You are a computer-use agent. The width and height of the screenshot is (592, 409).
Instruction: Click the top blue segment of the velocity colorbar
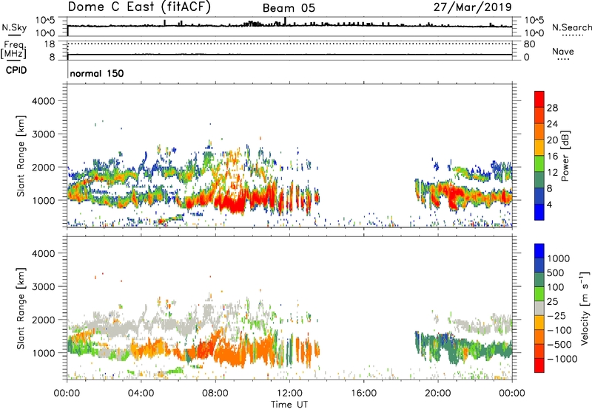tap(539, 251)
